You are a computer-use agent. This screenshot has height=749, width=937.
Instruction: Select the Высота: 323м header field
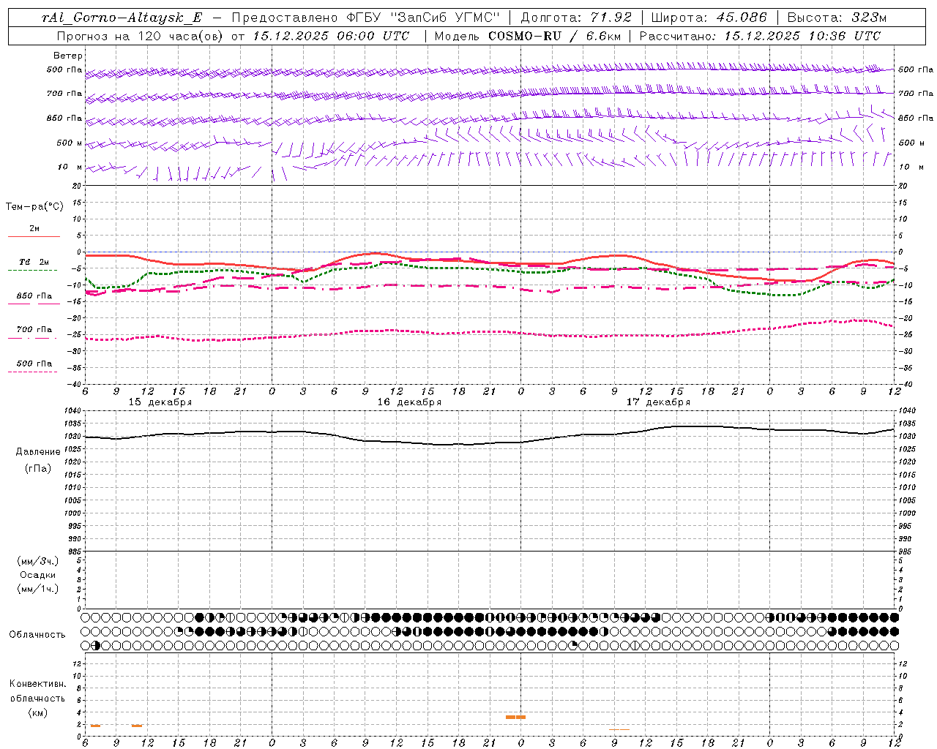click(837, 18)
